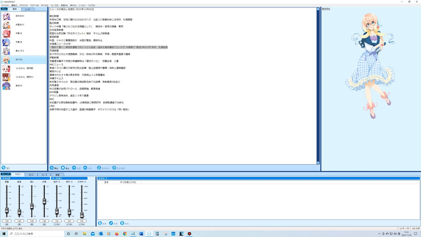Pick the 東北イタコ voice preset avatar

pyautogui.click(x=7, y=51)
